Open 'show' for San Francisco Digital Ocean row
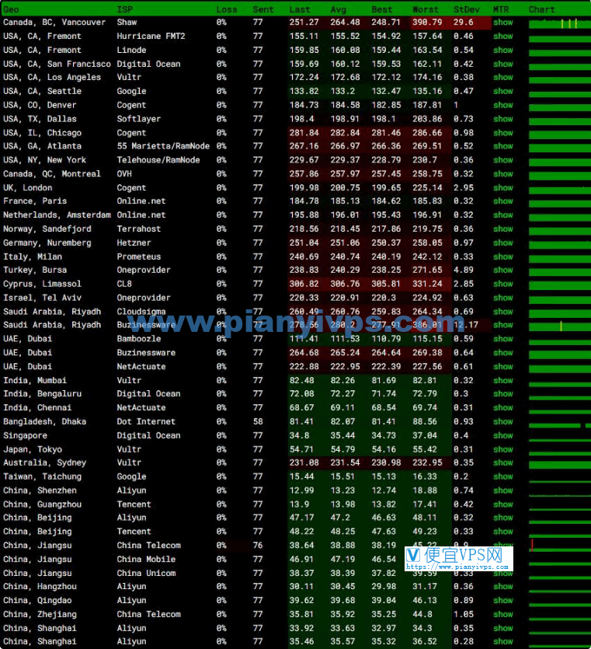Viewport: 591px width, 649px height. 503,64
